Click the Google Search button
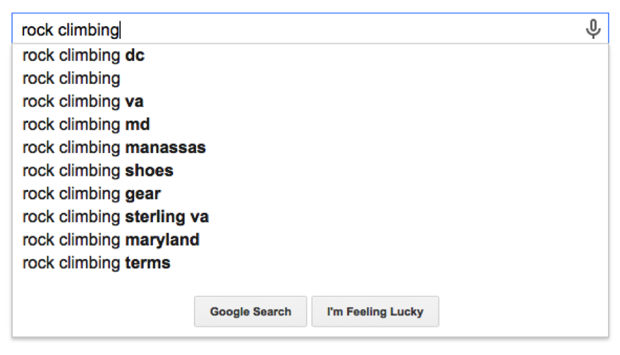Image resolution: width=620 pixels, height=355 pixels. pyautogui.click(x=250, y=311)
